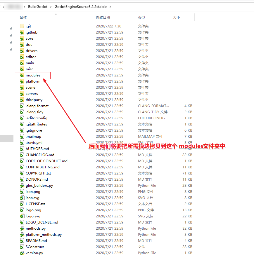254x260 pixels.
Task: Click the CLANG-TIDY 文件 type cell
Action: [x=153, y=112]
